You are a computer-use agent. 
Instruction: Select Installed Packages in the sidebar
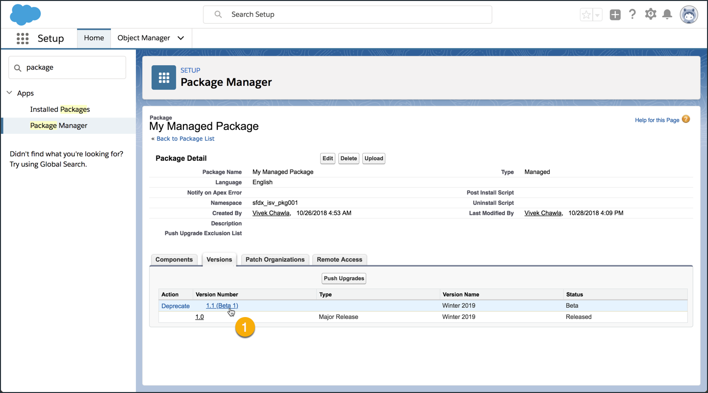(x=60, y=109)
